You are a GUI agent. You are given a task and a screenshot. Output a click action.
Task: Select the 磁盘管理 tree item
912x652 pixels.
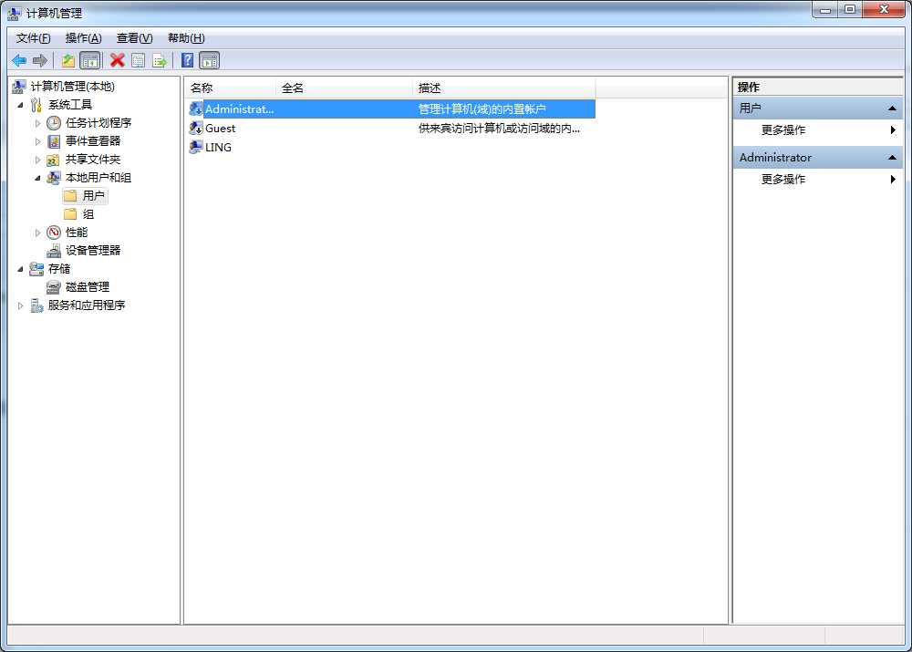pos(88,287)
